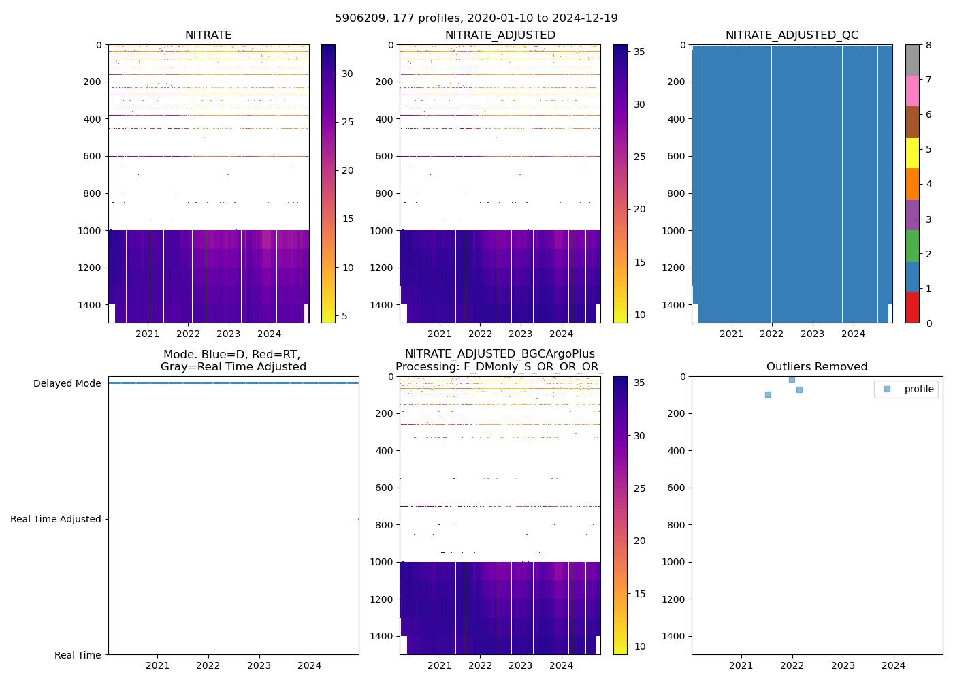
Task: Click the NITRATE_ADJUSTED_BGCArgoPlus title text
Action: [500, 354]
